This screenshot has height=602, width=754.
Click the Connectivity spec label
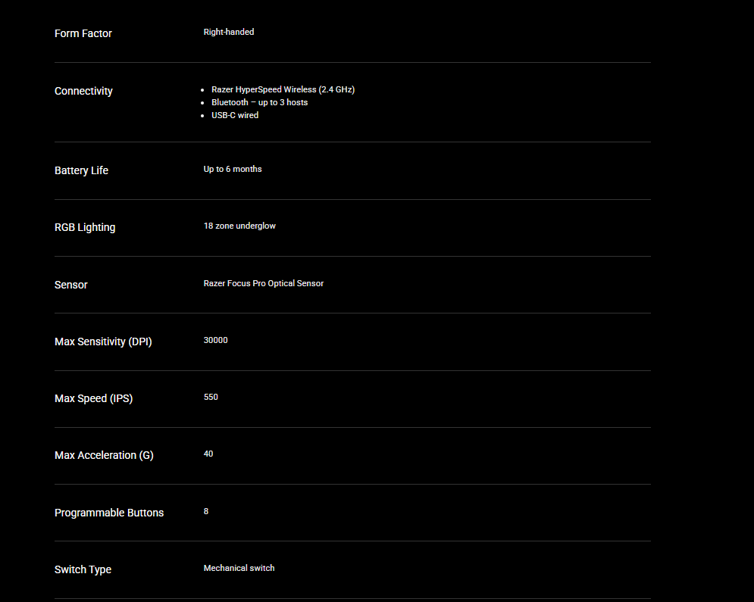coord(83,91)
